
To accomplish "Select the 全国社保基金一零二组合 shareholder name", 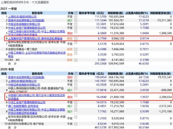I will click(23, 49).
